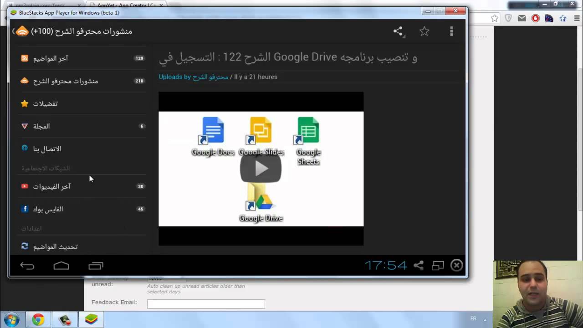This screenshot has width=583, height=328.
Task: Open آخر الفيديوات YouTube feed
Action: (x=82, y=186)
